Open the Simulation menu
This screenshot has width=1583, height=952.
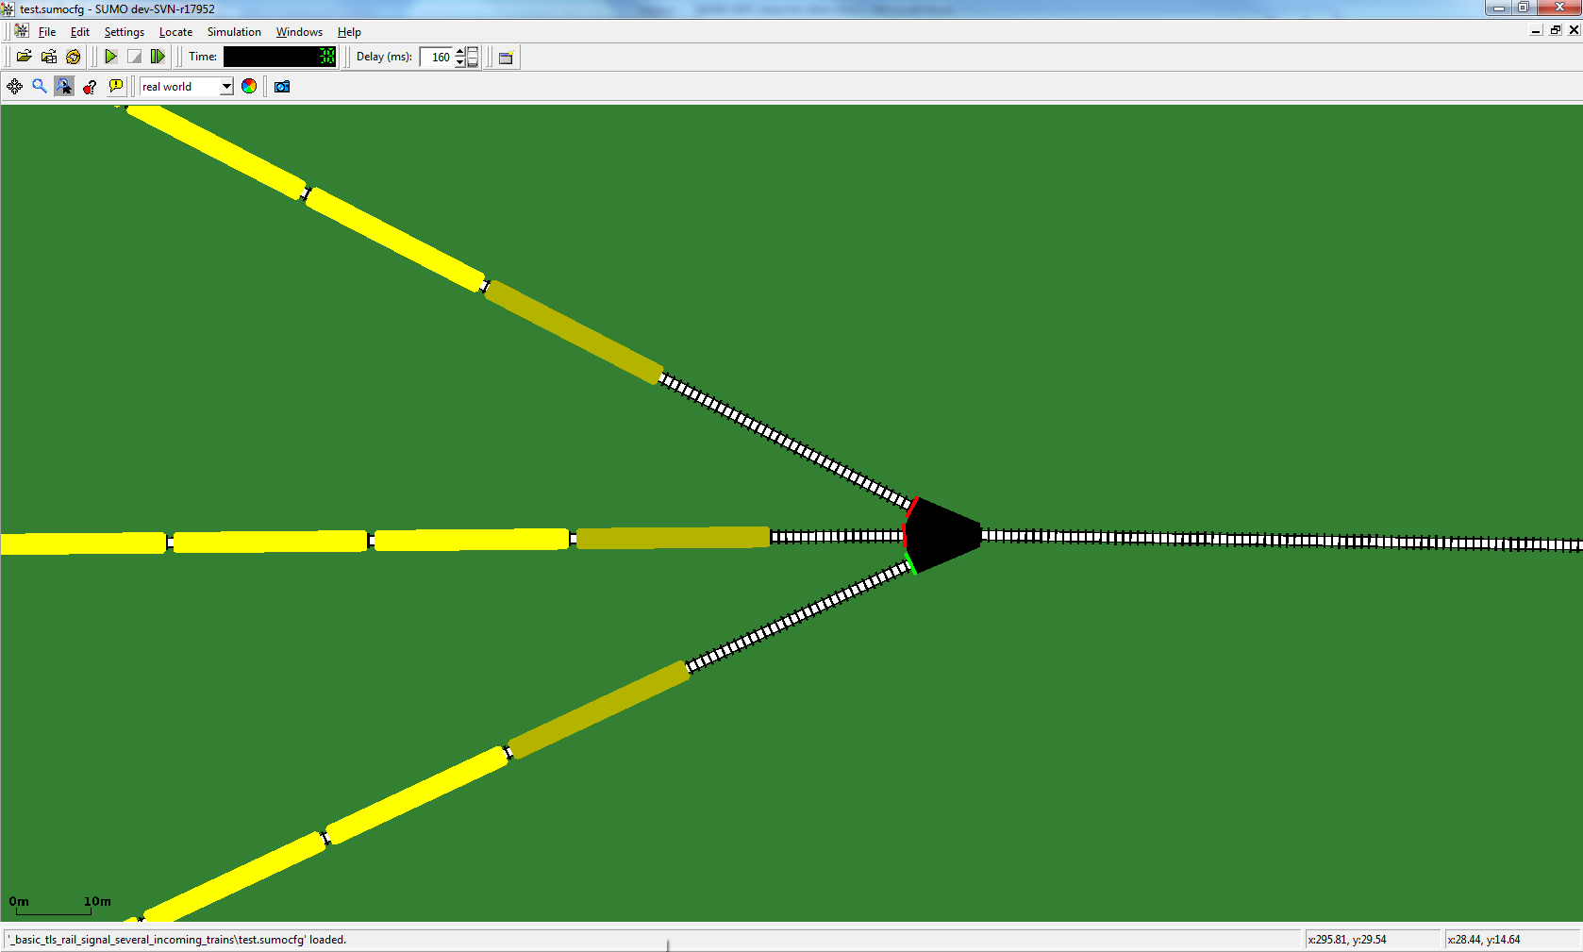pos(234,32)
